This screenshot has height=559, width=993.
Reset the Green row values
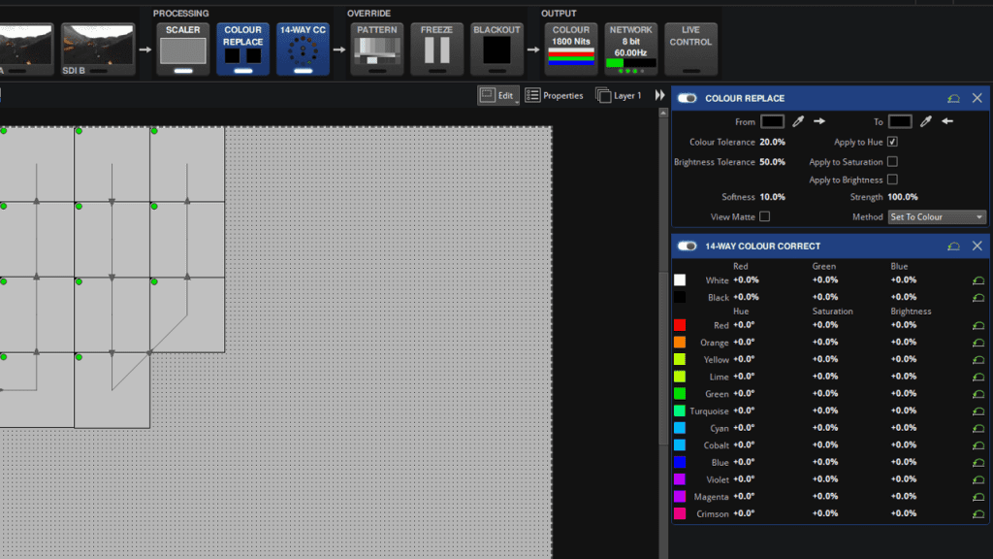[x=978, y=394]
